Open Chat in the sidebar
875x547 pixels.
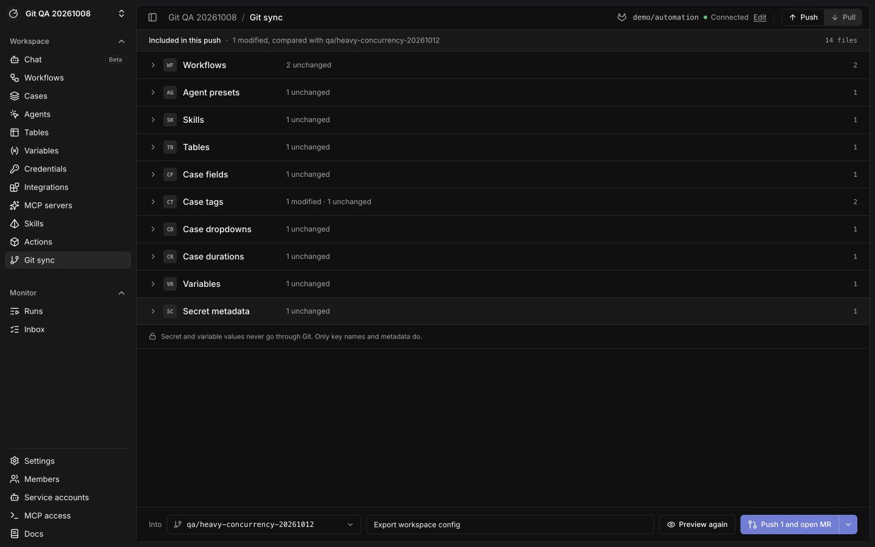point(68,60)
